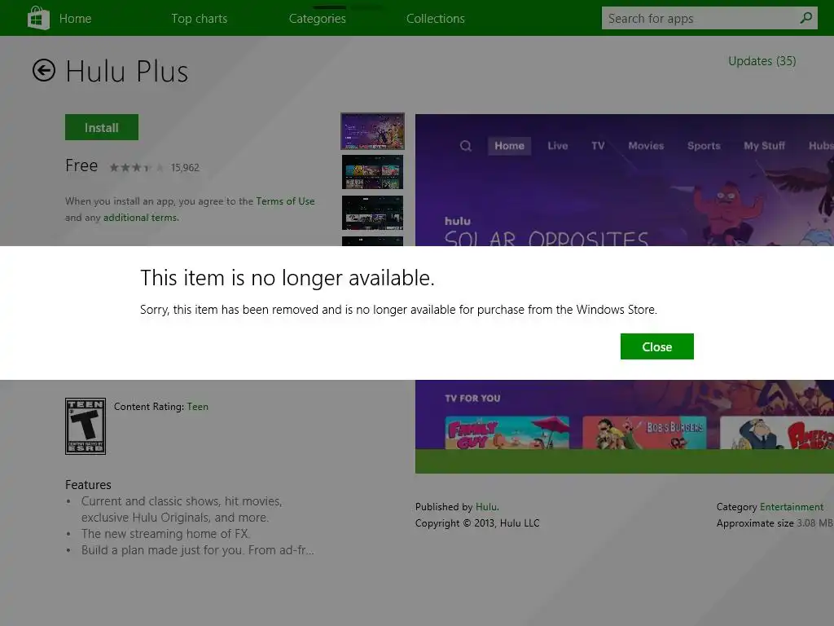Click the magnifier in Hulu screenshot
Viewport: 834px width, 626px height.
tap(465, 146)
